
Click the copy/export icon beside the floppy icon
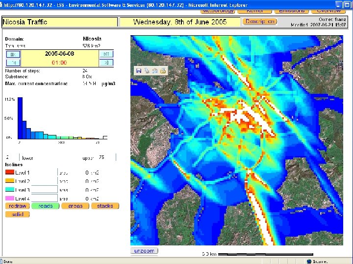[147, 71]
